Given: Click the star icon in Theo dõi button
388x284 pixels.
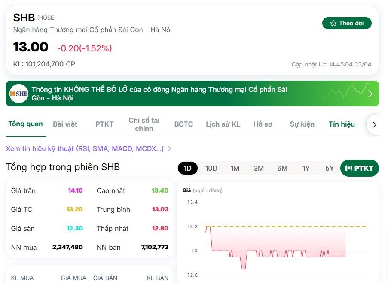Looking at the screenshot, I should 333,23.
